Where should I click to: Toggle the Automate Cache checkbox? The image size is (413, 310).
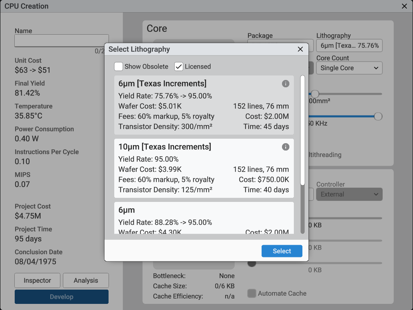coord(252,293)
